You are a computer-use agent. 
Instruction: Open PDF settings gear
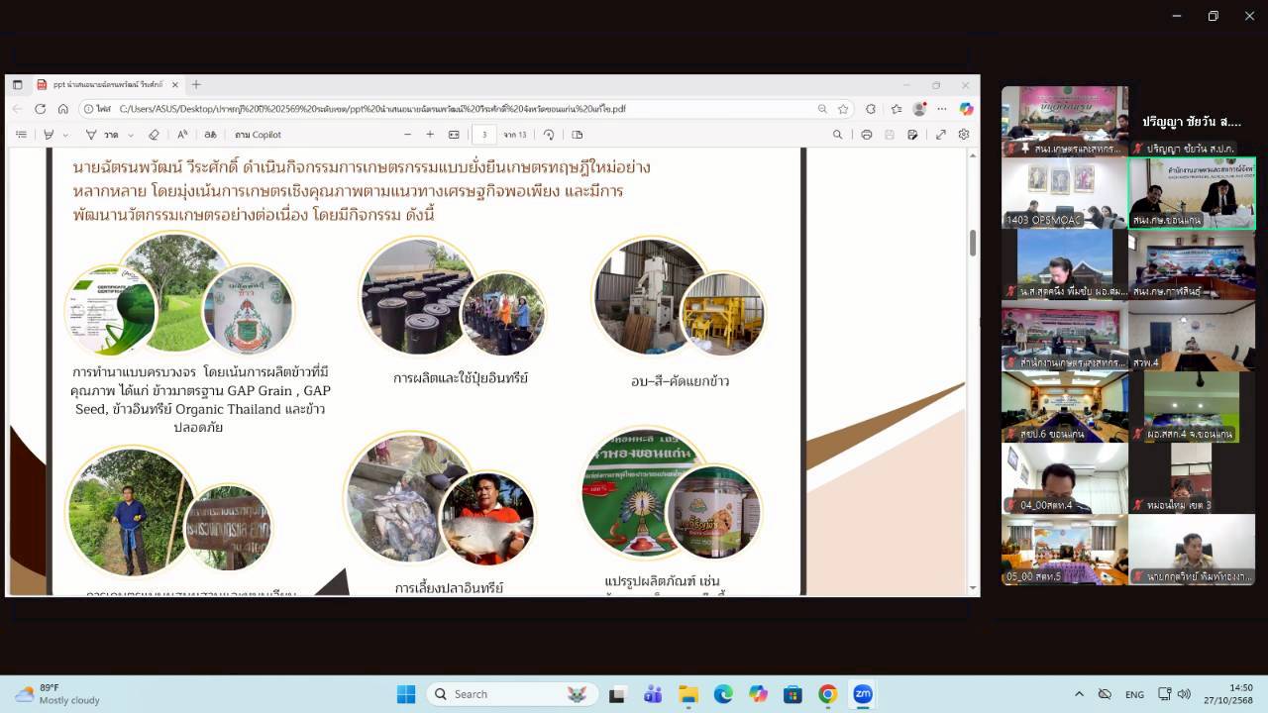pyautogui.click(x=963, y=135)
